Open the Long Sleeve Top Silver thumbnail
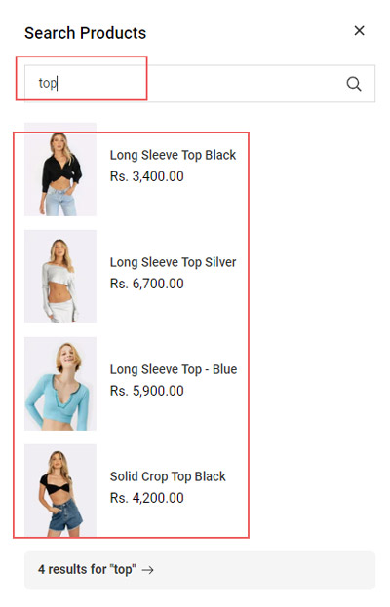Viewport: 390px width, 607px height. (60, 277)
